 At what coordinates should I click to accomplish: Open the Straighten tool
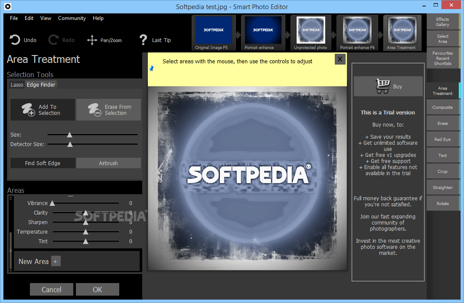pos(443,188)
